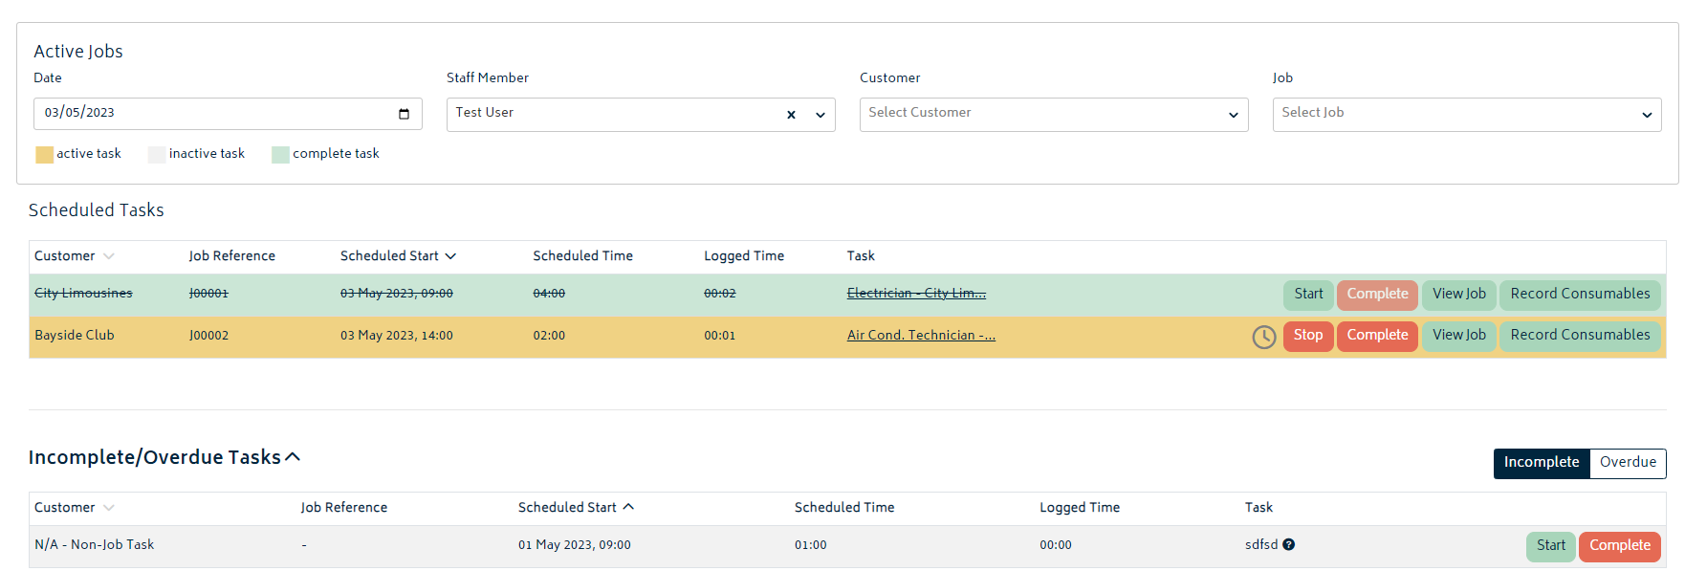Switch to the Overdue tasks view
Screen dimensions: 1685x571
(1628, 463)
